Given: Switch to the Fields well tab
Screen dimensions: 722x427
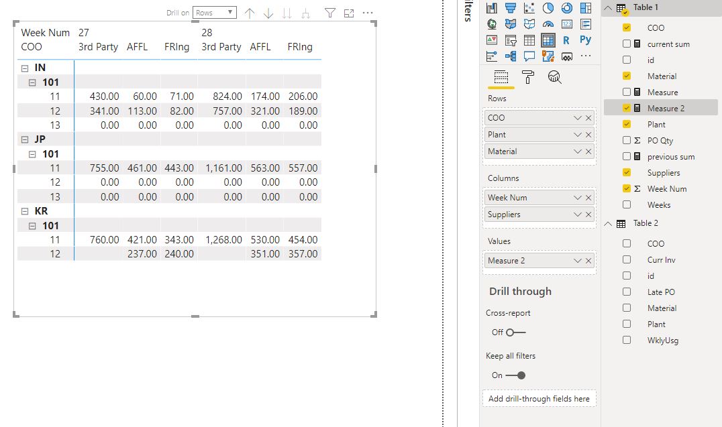Looking at the screenshot, I should (x=501, y=77).
